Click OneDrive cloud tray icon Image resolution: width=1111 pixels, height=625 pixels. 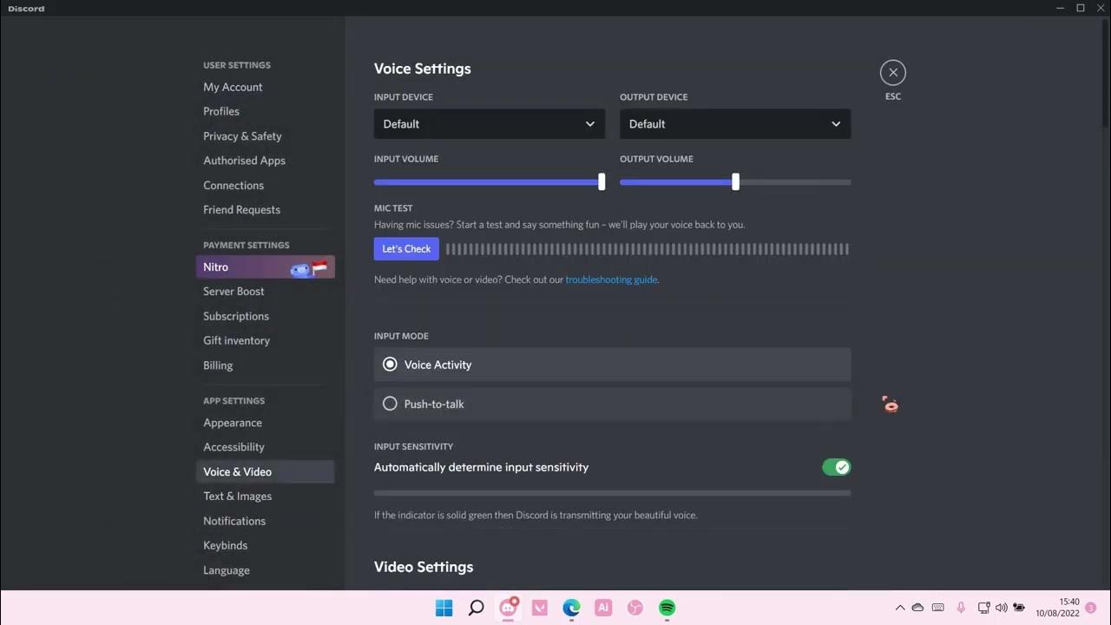(917, 608)
